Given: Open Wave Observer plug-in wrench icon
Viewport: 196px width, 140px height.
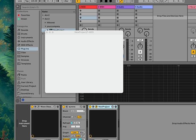Looking at the screenshot, I should click(39, 107).
